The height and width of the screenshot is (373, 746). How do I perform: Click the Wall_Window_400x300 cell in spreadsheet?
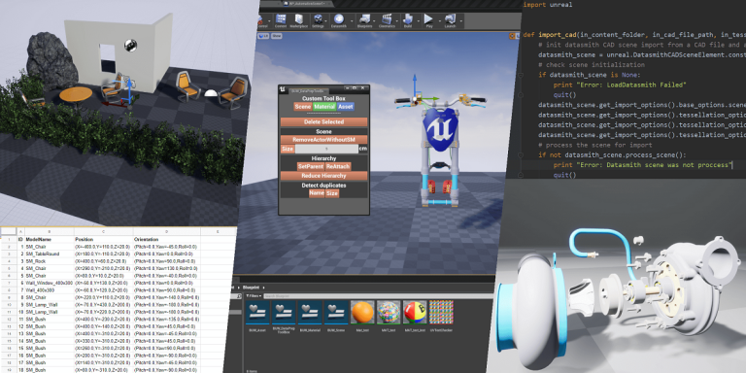pyautogui.click(x=49, y=283)
